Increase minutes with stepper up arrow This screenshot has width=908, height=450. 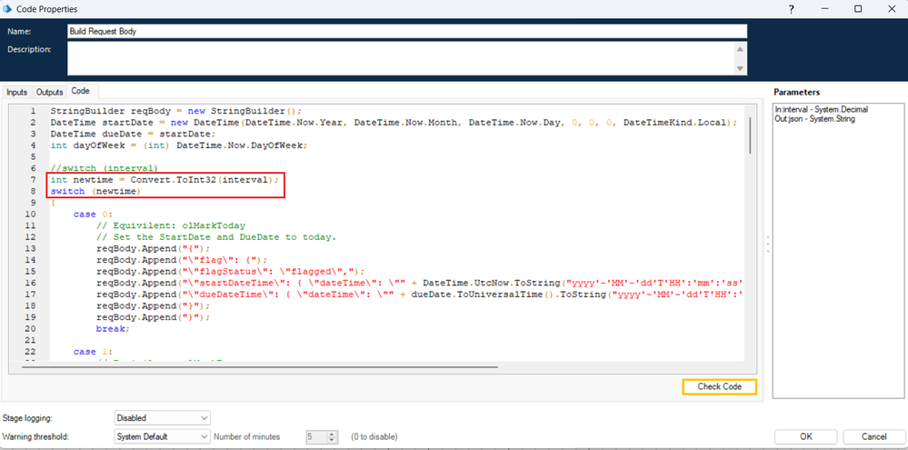tap(332, 434)
